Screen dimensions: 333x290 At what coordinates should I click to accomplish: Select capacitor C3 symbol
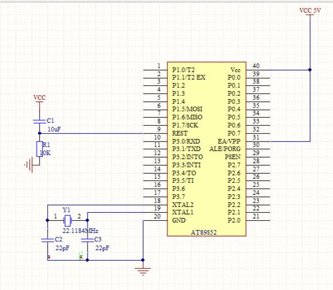click(87, 240)
